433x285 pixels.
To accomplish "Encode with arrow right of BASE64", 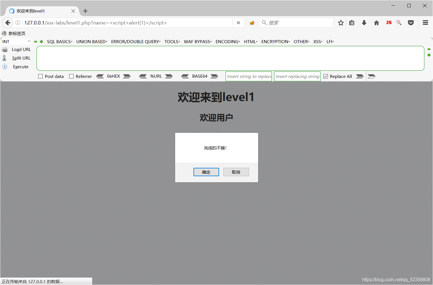I will pos(214,76).
